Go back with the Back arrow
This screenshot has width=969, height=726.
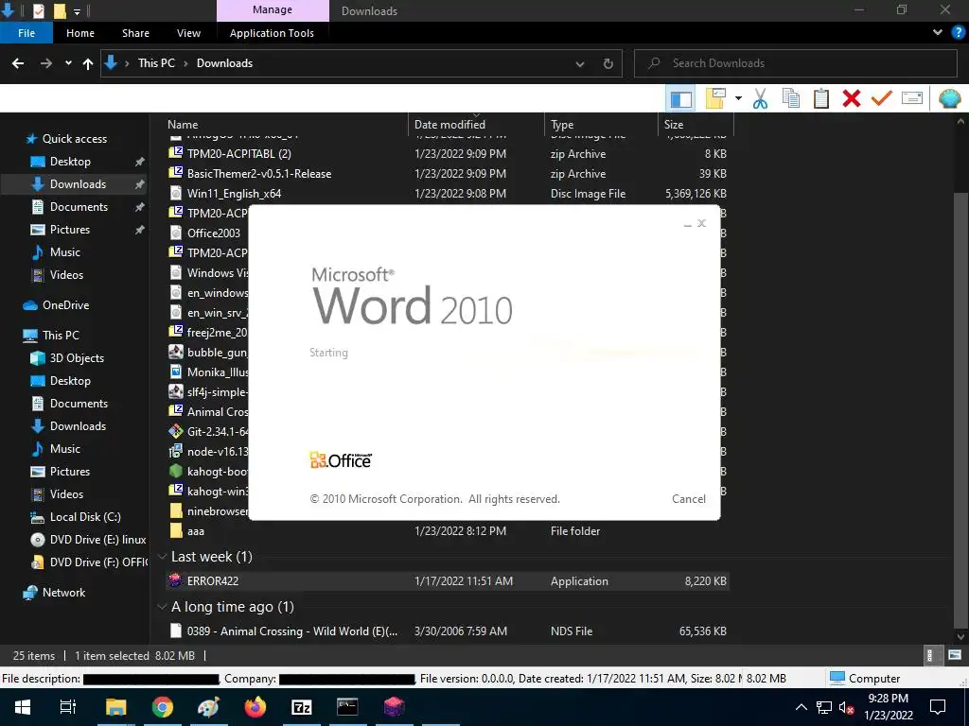(x=18, y=63)
